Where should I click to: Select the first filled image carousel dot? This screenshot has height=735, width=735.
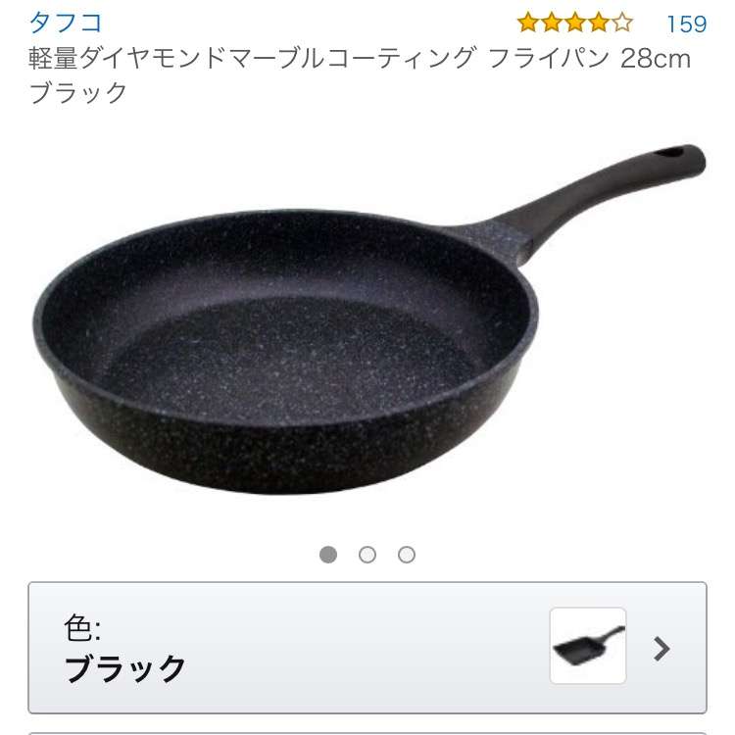coord(328,555)
